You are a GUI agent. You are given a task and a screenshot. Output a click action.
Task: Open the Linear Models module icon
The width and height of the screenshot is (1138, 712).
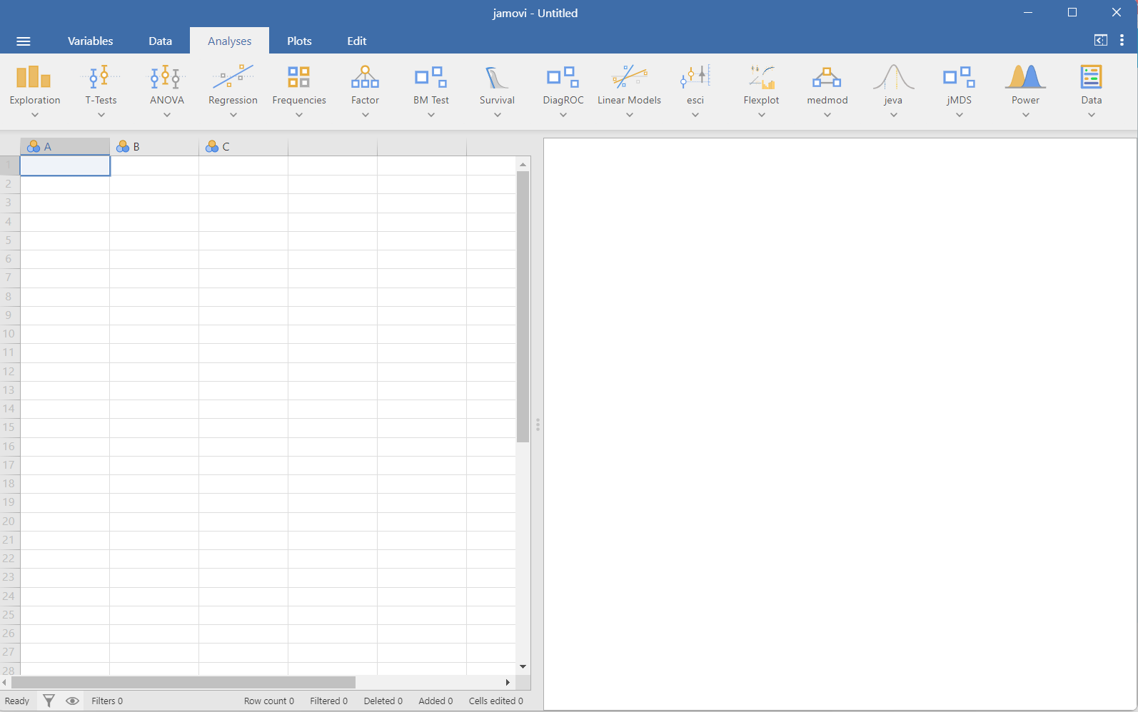click(x=629, y=77)
